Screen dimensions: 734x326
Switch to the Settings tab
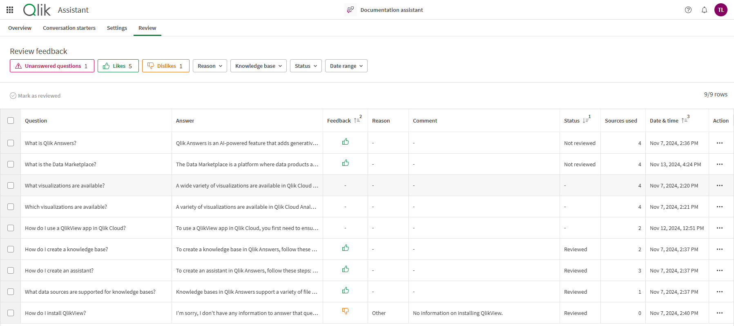pyautogui.click(x=117, y=28)
